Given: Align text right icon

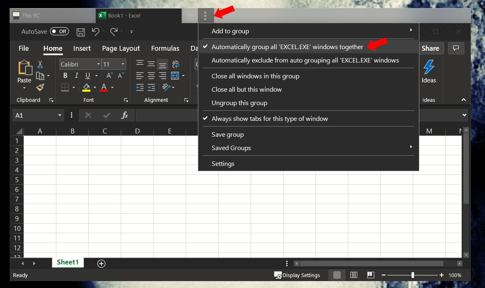Looking at the screenshot, I should (x=163, y=75).
